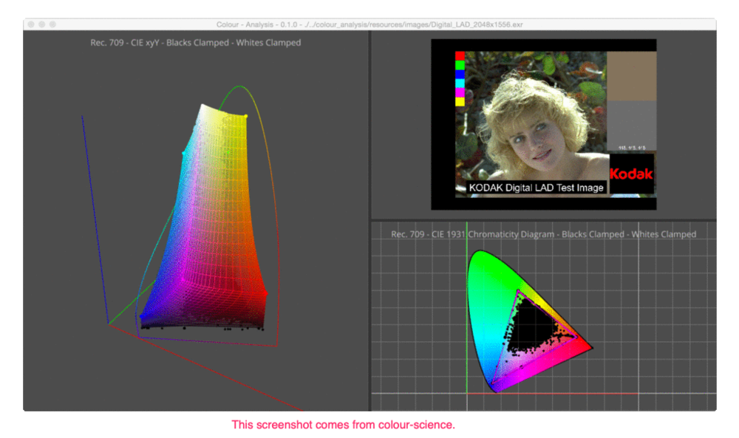Click the magenta color patch in test image
Screen dimensions: 739x438
pos(460,92)
